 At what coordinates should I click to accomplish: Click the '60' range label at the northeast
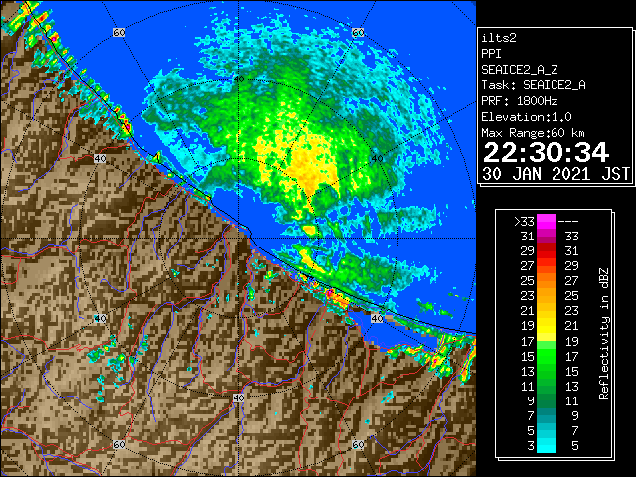click(x=358, y=32)
